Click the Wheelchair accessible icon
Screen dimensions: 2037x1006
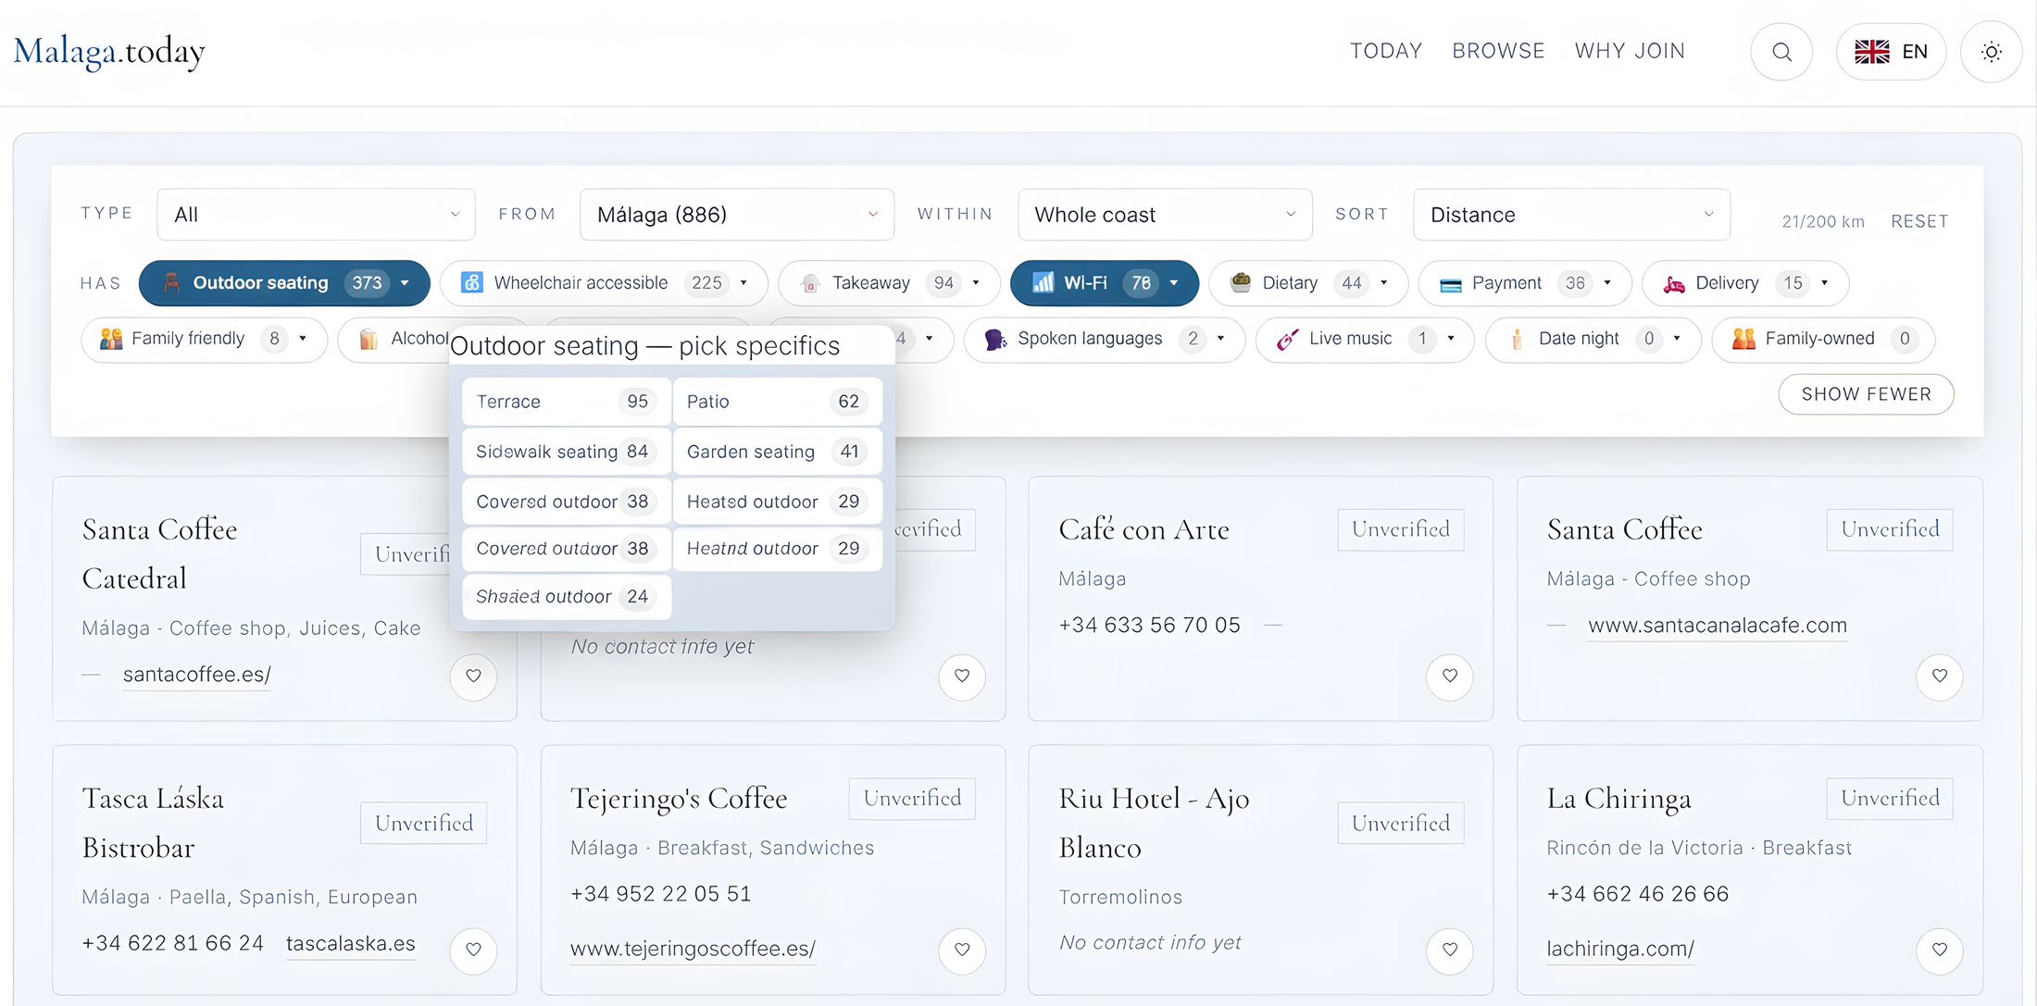472,283
